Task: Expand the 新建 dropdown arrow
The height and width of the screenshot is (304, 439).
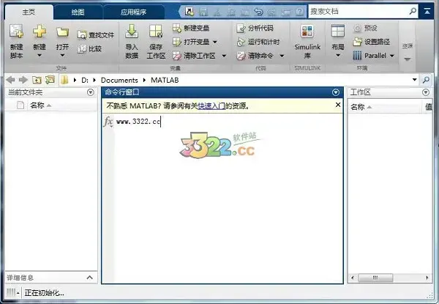Action: (x=40, y=56)
